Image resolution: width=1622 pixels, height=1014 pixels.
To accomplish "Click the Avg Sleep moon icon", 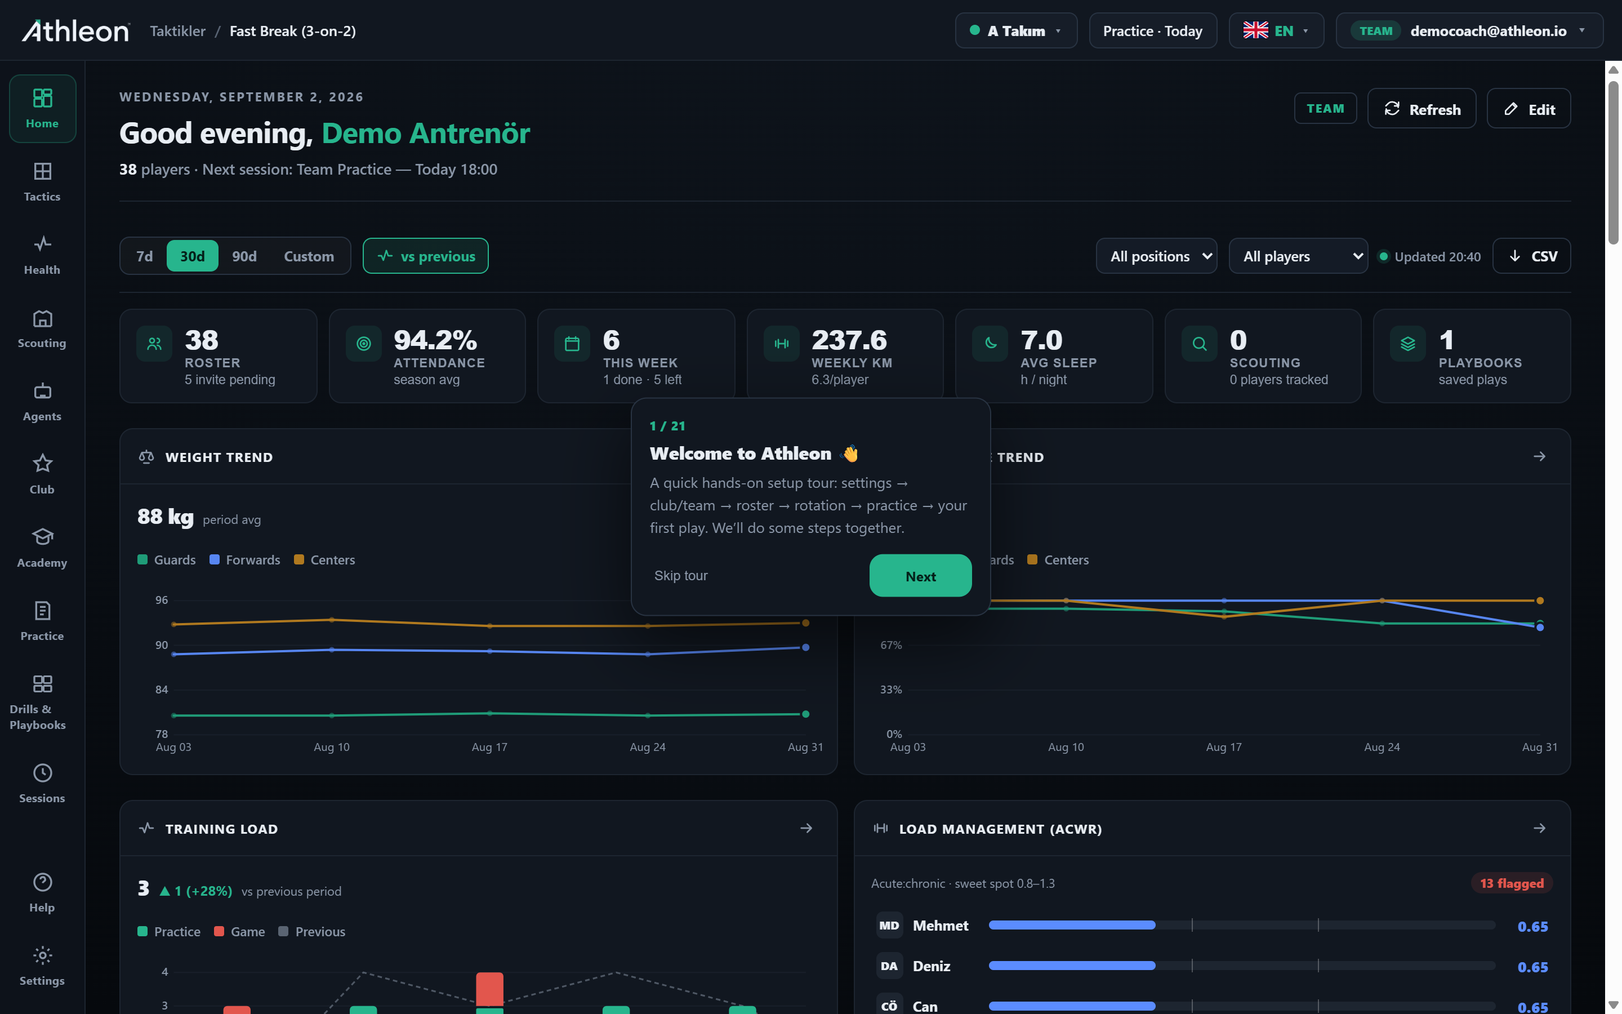I will (990, 344).
